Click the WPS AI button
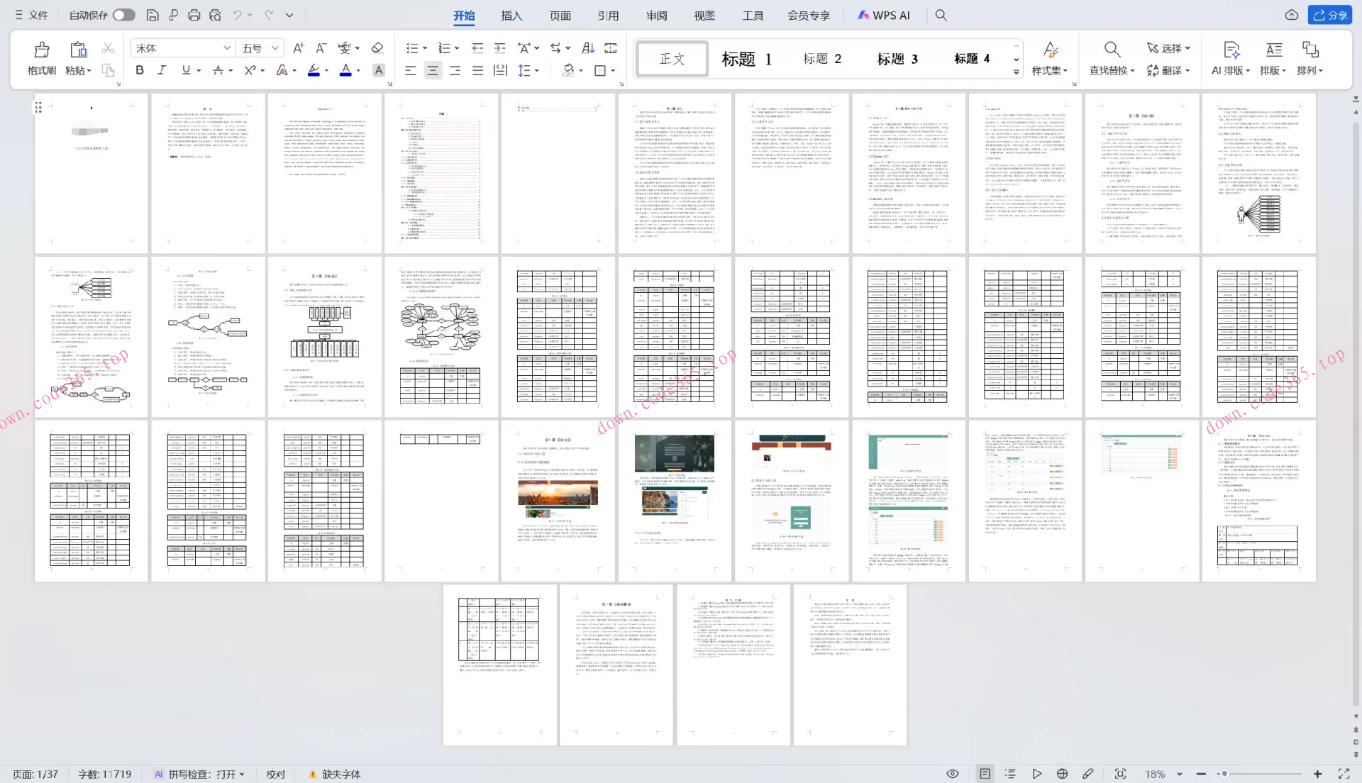Viewport: 1362px width, 783px height. coord(883,15)
